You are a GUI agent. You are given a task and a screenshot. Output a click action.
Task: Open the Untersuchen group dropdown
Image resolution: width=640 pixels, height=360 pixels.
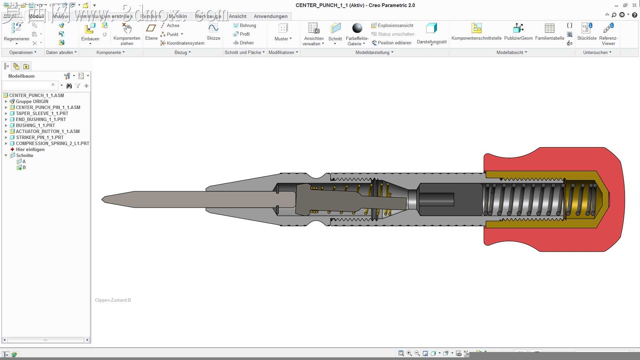597,52
